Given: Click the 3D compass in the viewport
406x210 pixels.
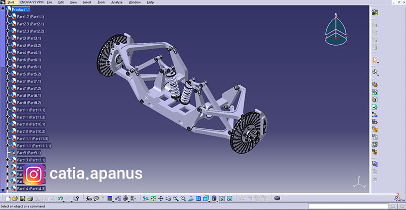Looking at the screenshot, I should (x=335, y=29).
